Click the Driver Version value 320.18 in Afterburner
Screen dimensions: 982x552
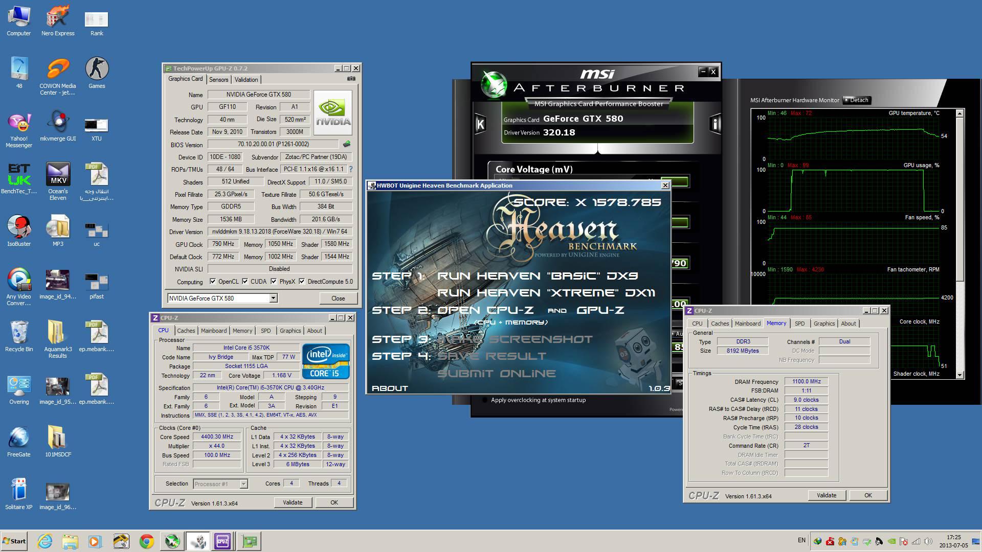(559, 132)
